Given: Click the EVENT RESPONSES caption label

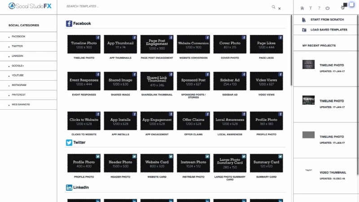Looking at the screenshot, I should coord(84,95).
